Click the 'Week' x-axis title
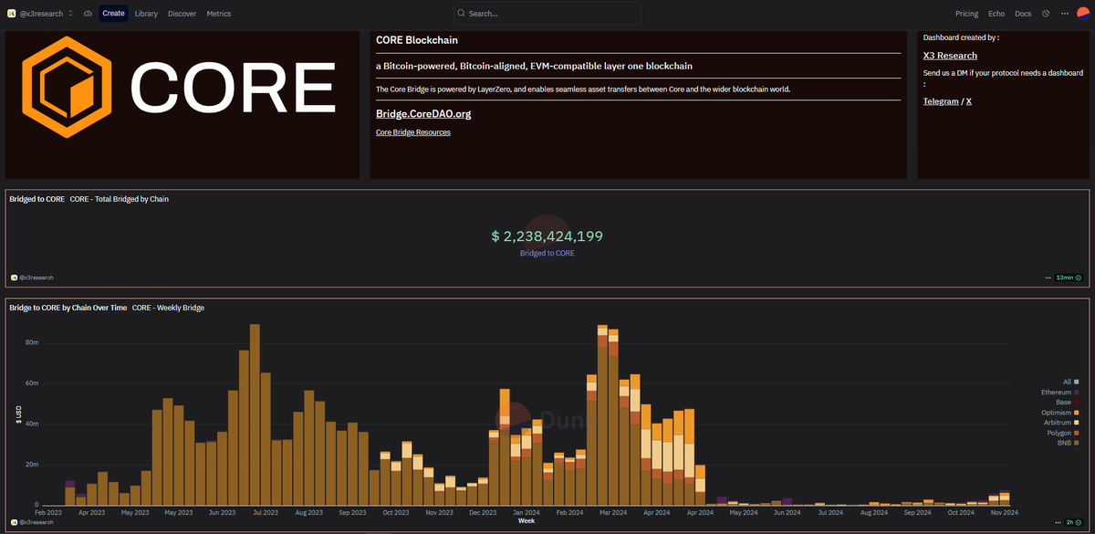 pyautogui.click(x=527, y=521)
